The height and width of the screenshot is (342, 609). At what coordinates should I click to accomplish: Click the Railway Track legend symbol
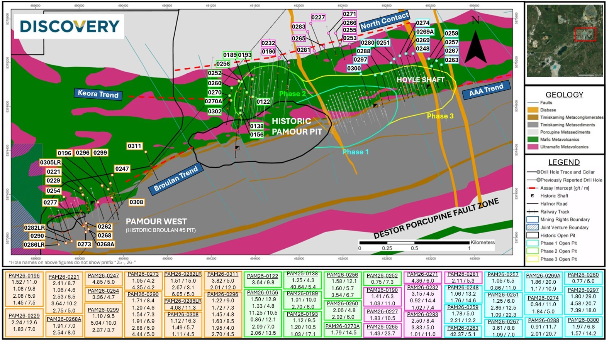click(533, 212)
